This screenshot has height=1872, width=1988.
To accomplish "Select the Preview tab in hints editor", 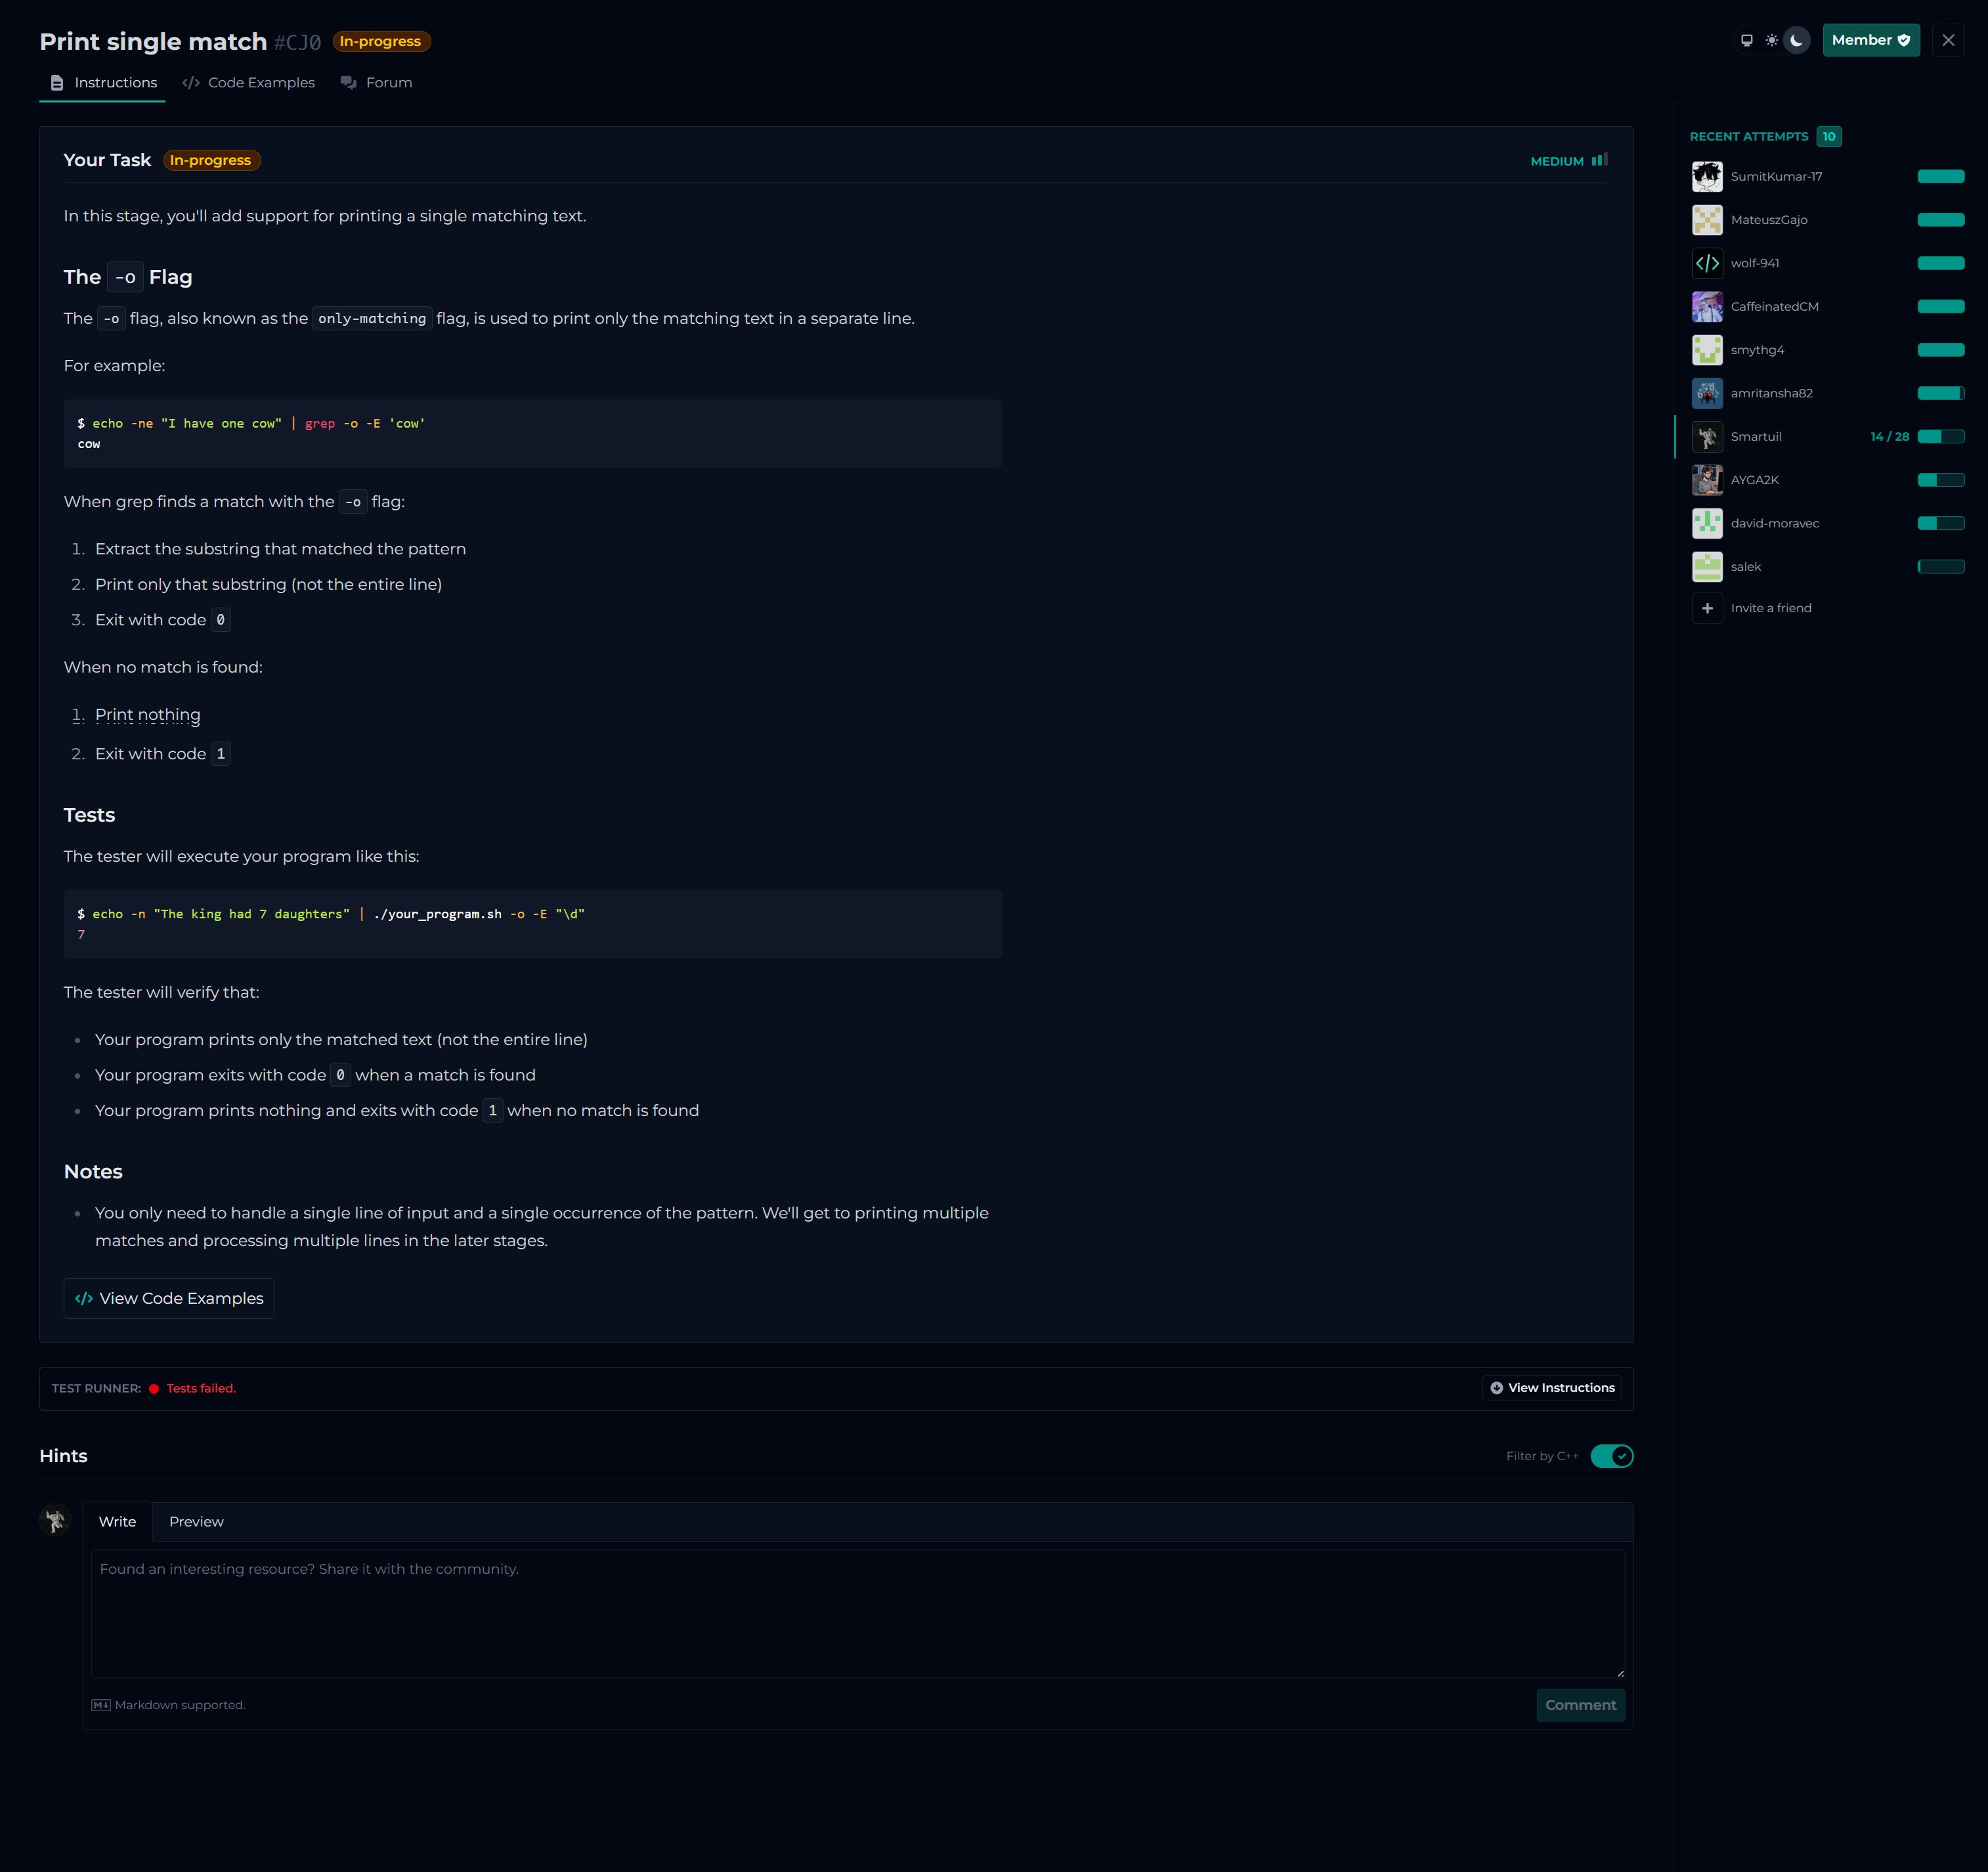I will (x=196, y=1522).
